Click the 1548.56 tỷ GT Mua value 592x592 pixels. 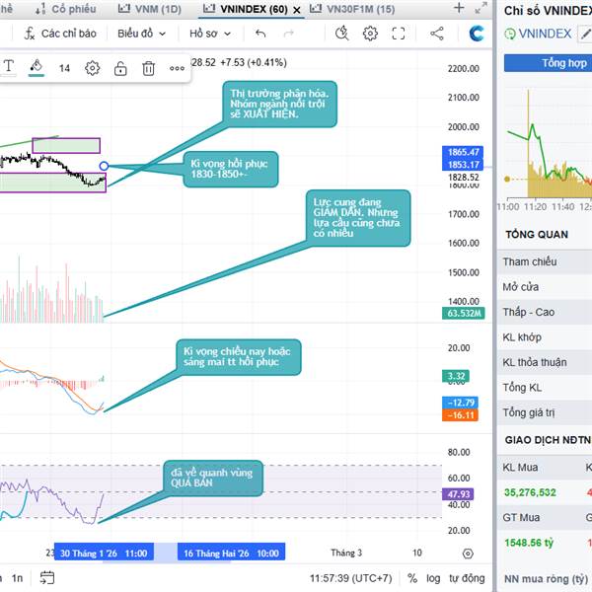pyautogui.click(x=529, y=543)
